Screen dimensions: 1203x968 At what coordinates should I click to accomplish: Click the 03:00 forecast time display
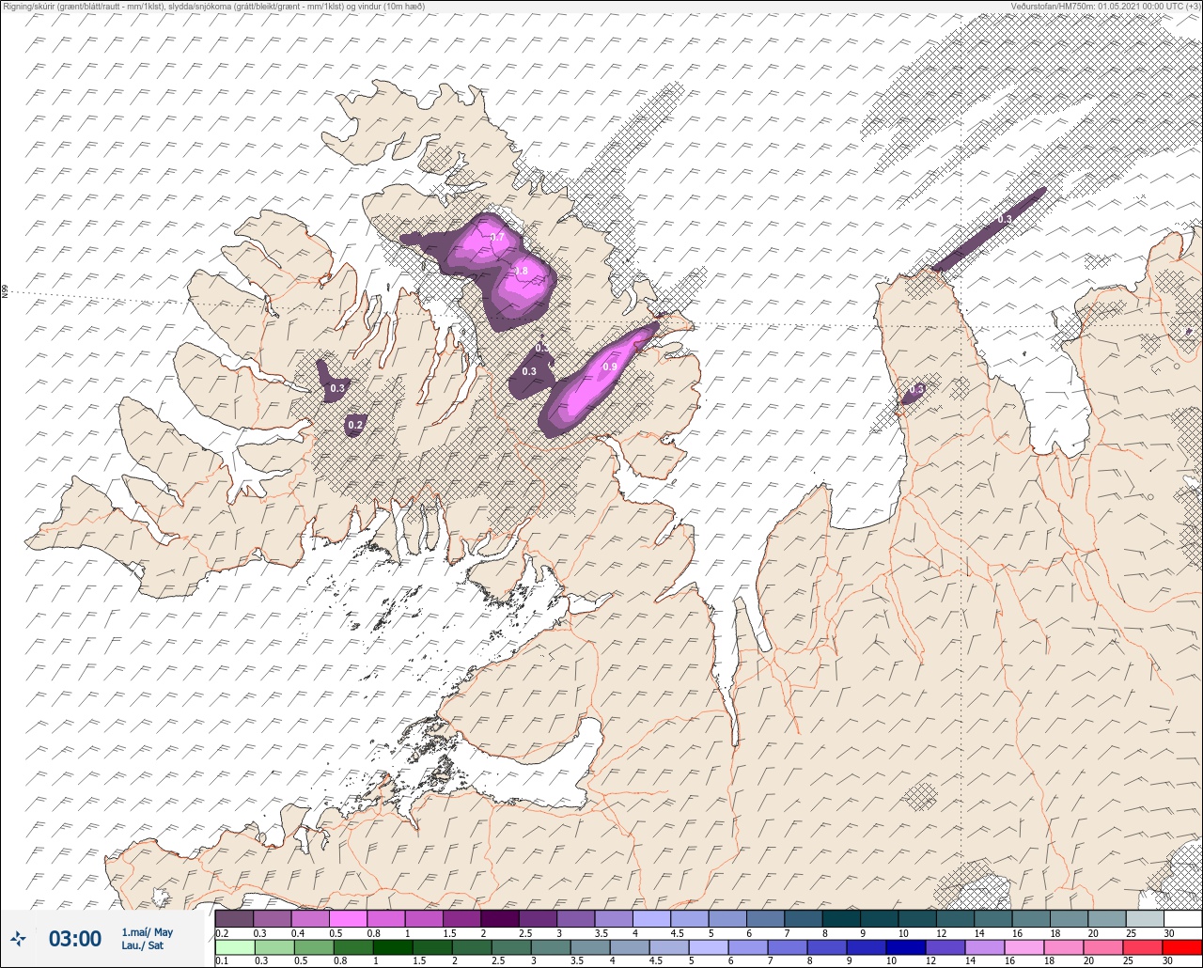75,938
